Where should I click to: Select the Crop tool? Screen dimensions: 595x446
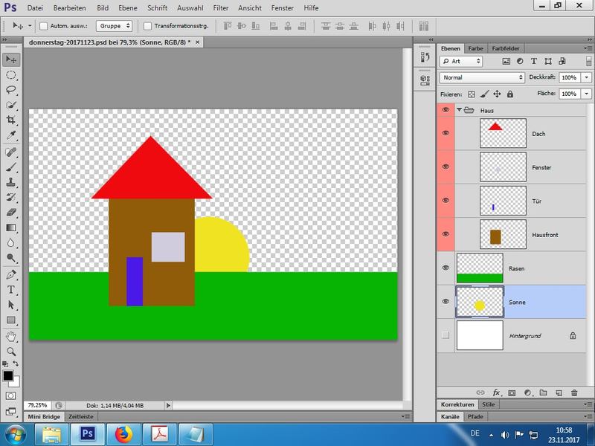click(x=11, y=120)
